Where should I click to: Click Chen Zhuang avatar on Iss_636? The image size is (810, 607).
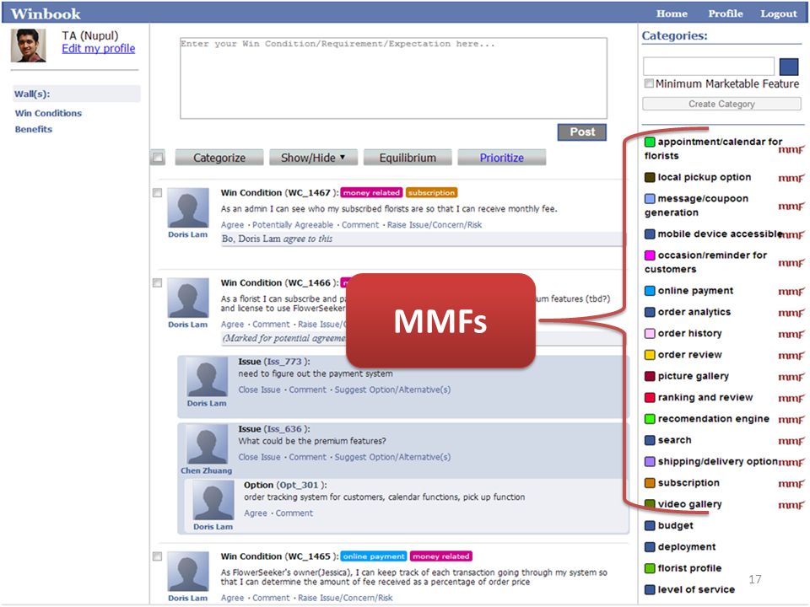207,444
